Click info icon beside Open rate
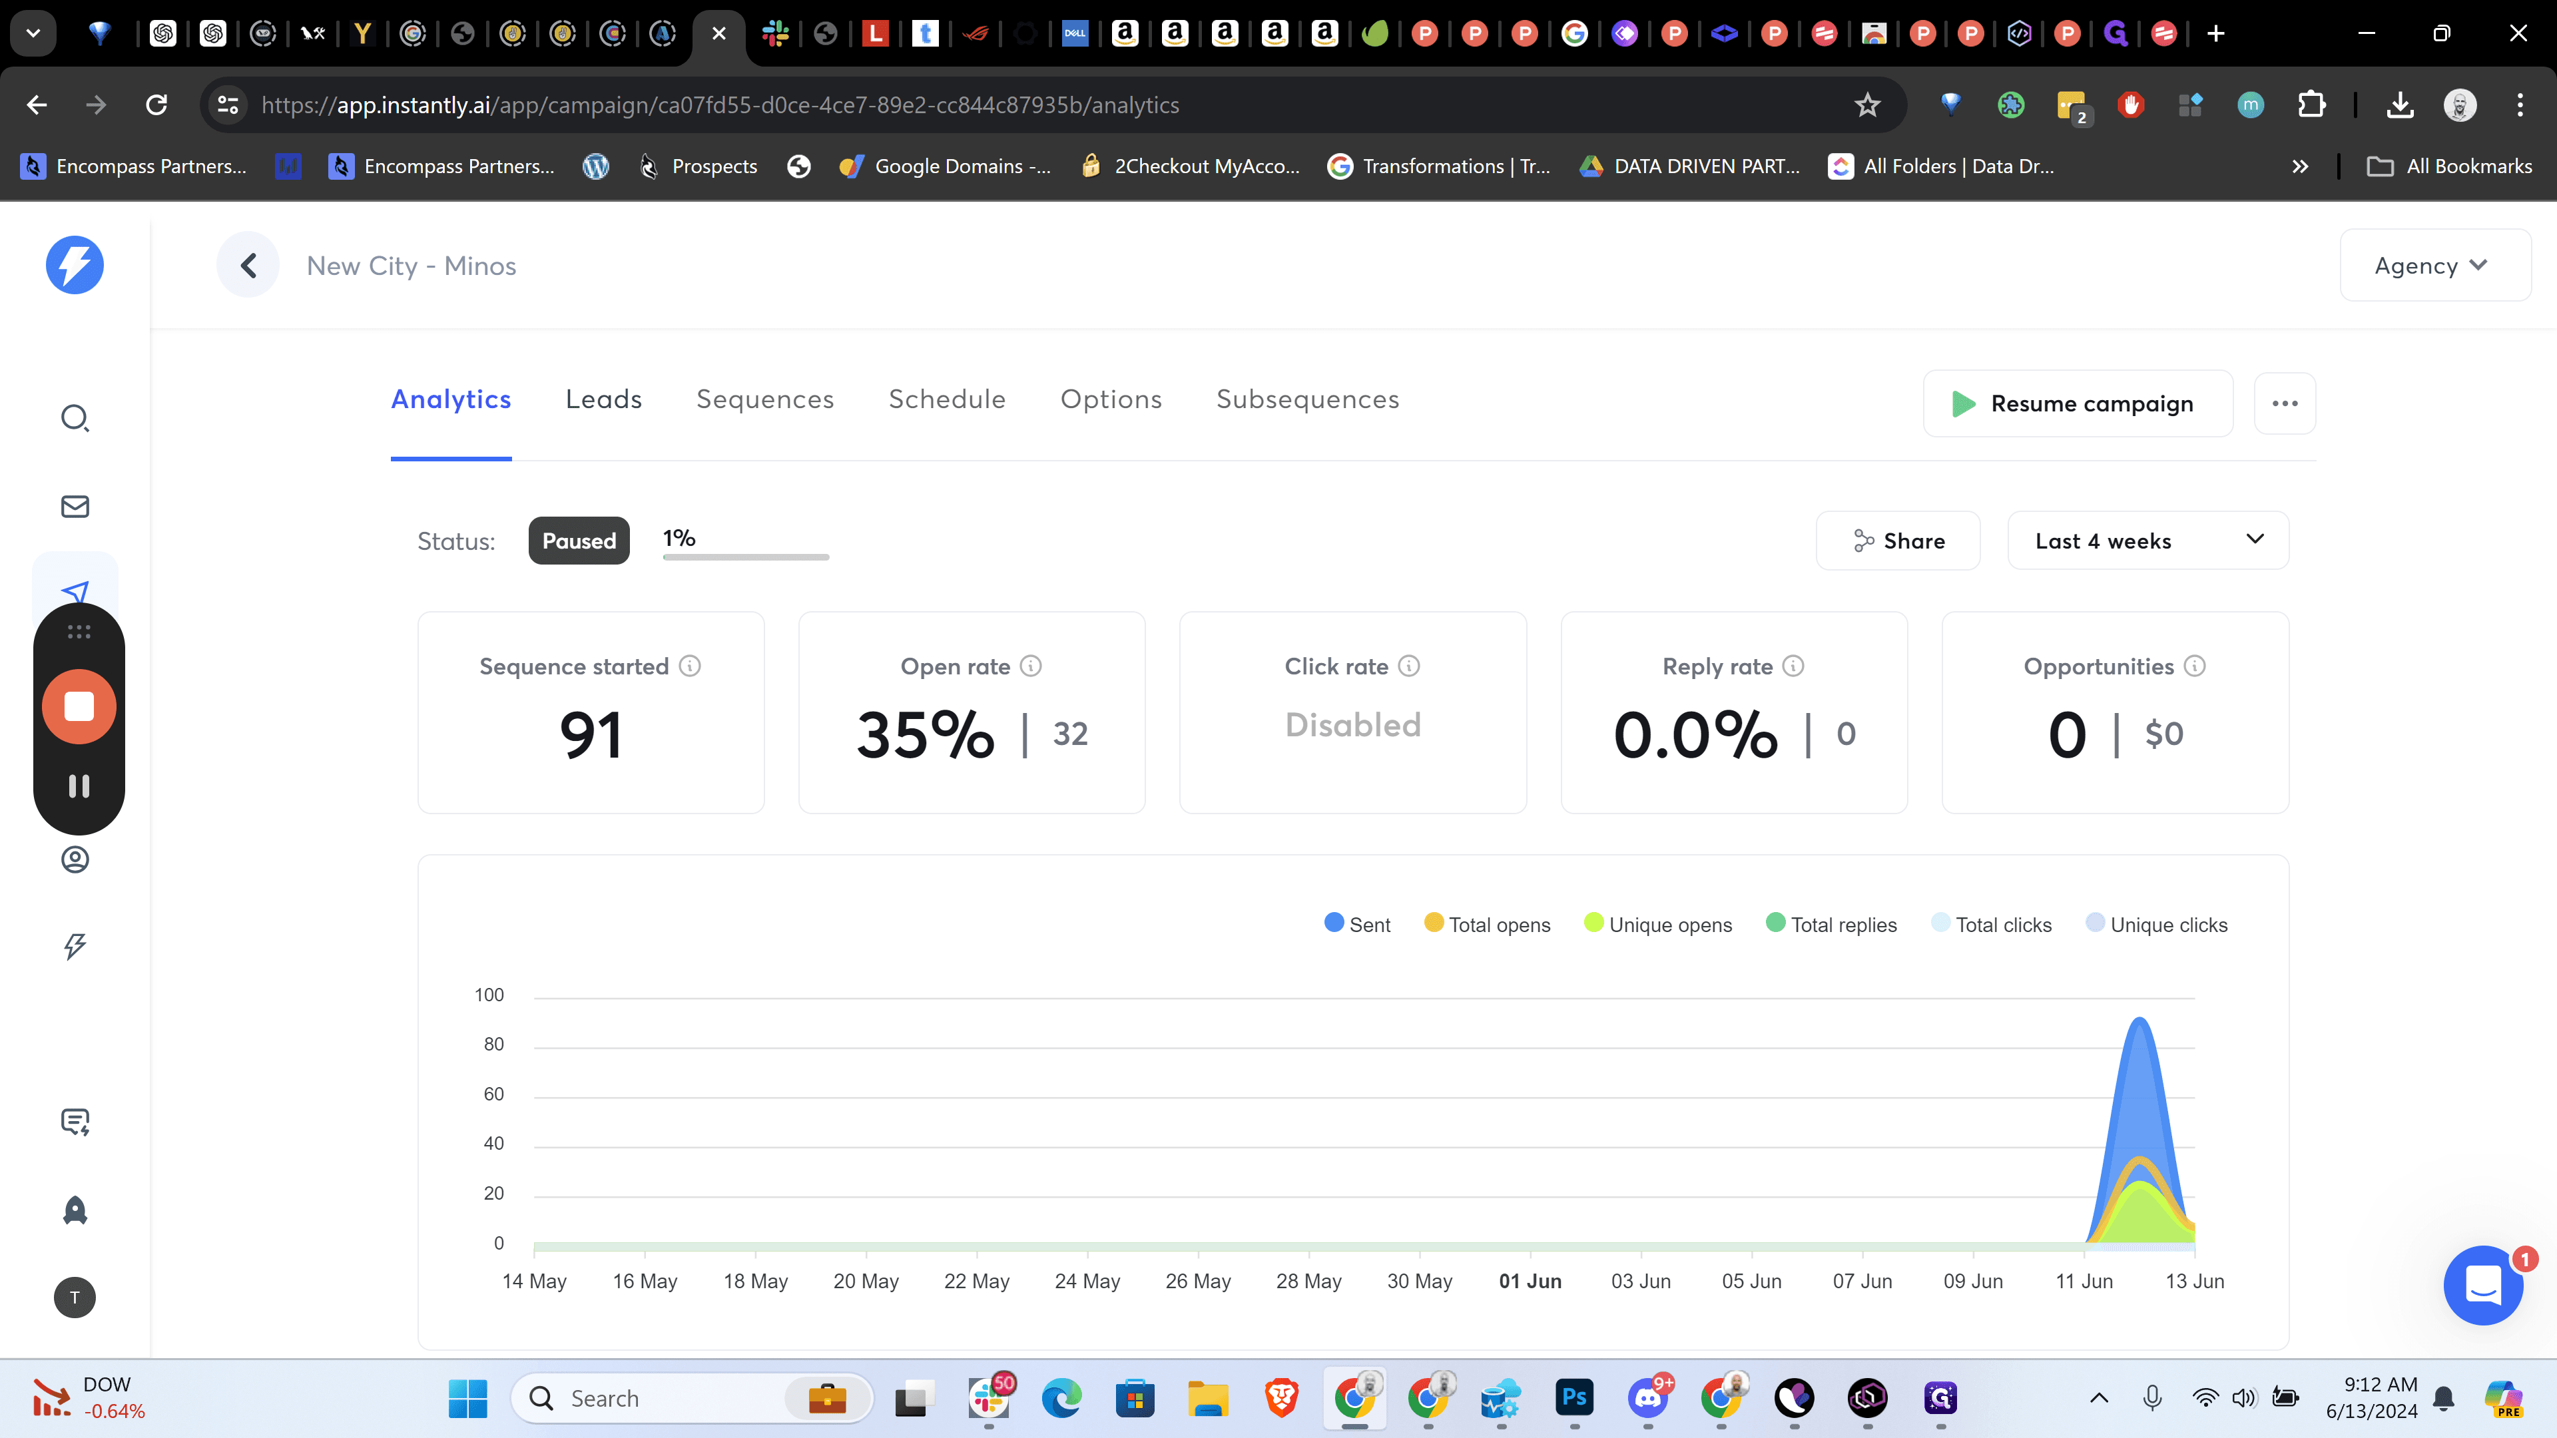Image resolution: width=2557 pixels, height=1438 pixels. tap(1031, 666)
